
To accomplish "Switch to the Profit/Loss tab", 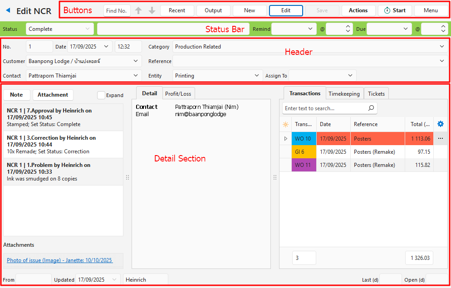I will 178,94.
